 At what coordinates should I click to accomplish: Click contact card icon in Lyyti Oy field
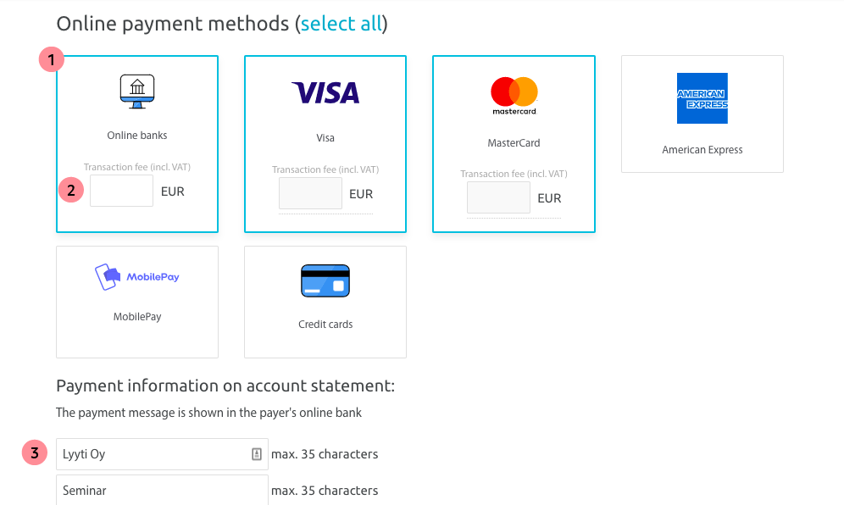pos(257,454)
